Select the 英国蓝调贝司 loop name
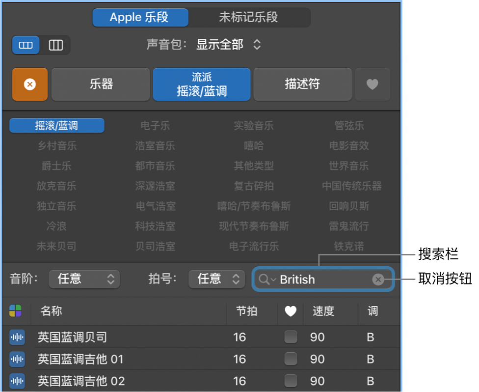 73,337
